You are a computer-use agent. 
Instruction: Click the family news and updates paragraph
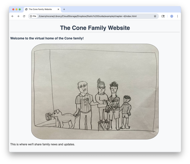click(x=43, y=144)
